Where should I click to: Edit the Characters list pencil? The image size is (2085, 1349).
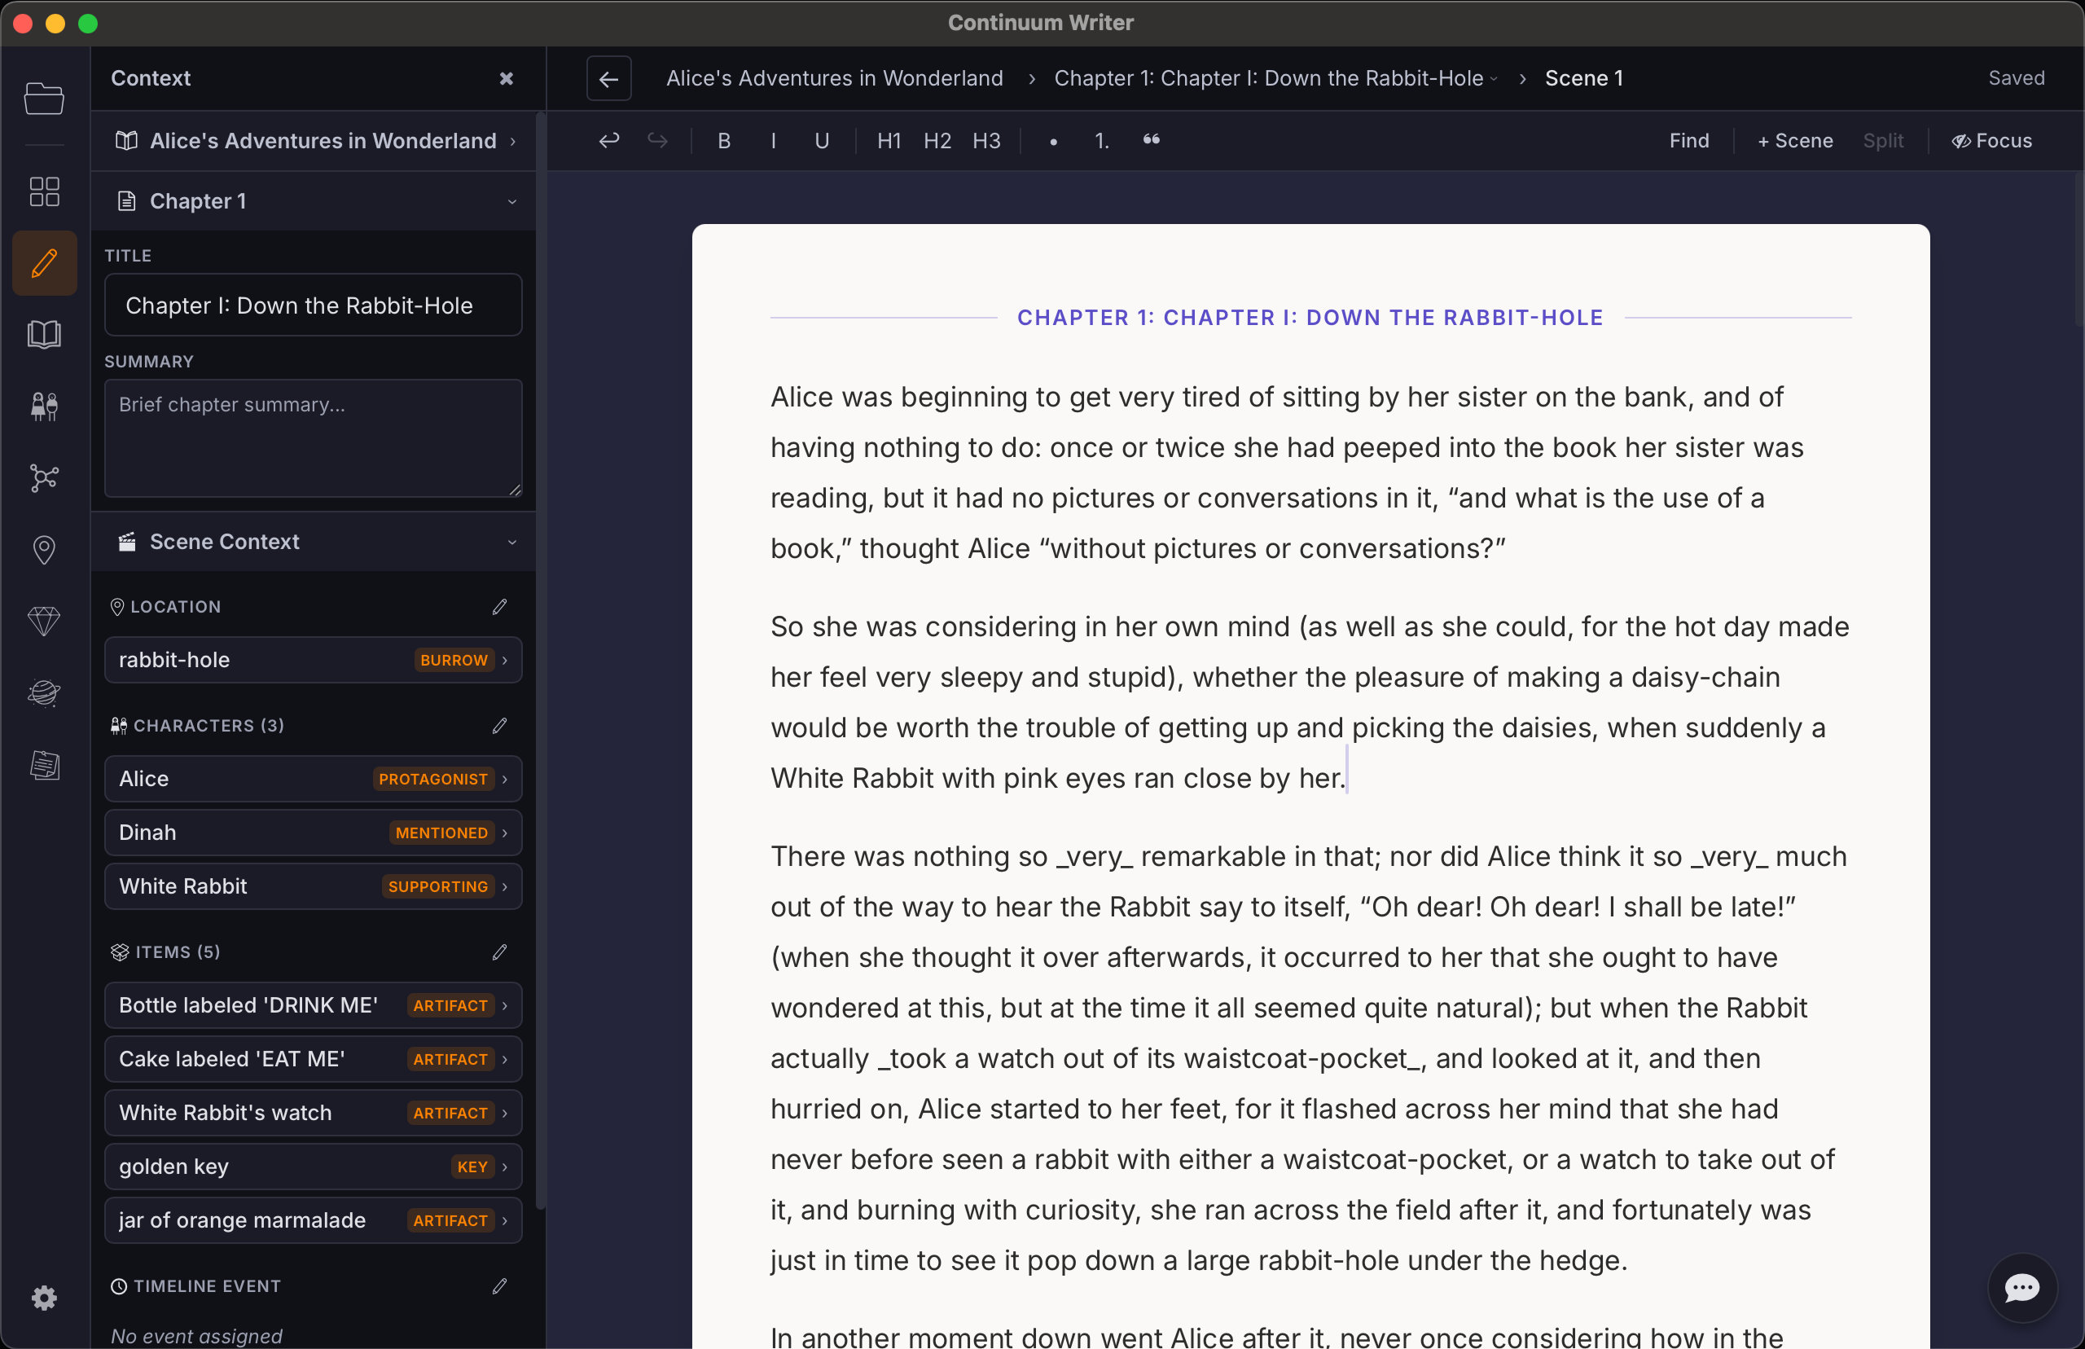click(499, 725)
